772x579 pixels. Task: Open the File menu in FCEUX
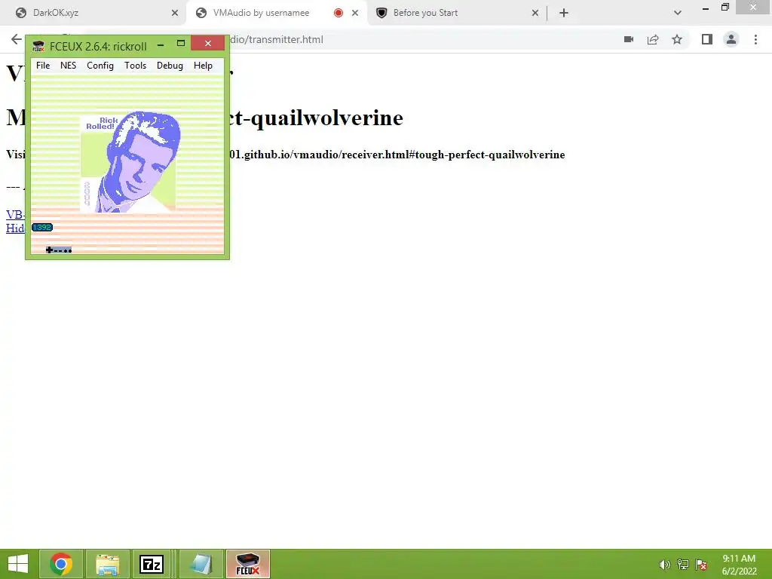tap(43, 66)
